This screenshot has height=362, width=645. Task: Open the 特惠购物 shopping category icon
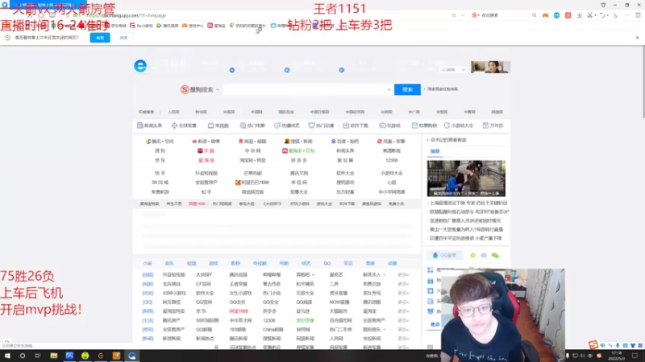pyautogui.click(x=424, y=125)
